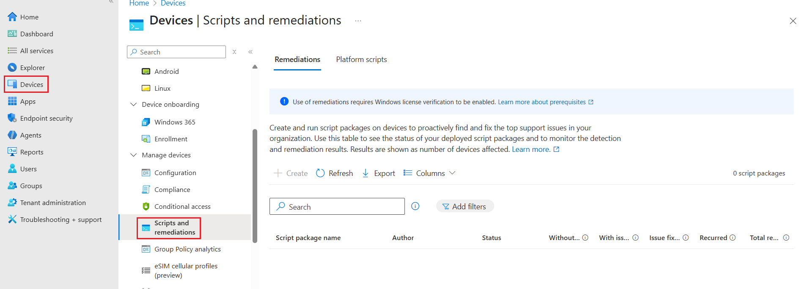Click the info icon beside search box
This screenshot has height=289, width=803.
tap(415, 206)
